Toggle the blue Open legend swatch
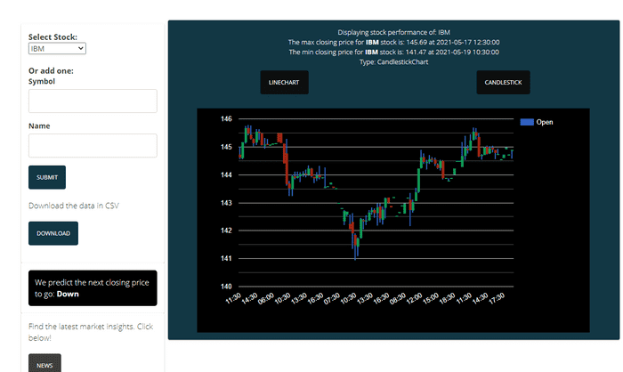The height and width of the screenshot is (372, 623). 527,122
